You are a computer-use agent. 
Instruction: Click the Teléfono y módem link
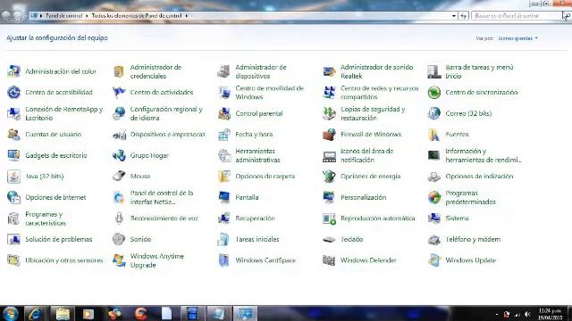(x=473, y=239)
